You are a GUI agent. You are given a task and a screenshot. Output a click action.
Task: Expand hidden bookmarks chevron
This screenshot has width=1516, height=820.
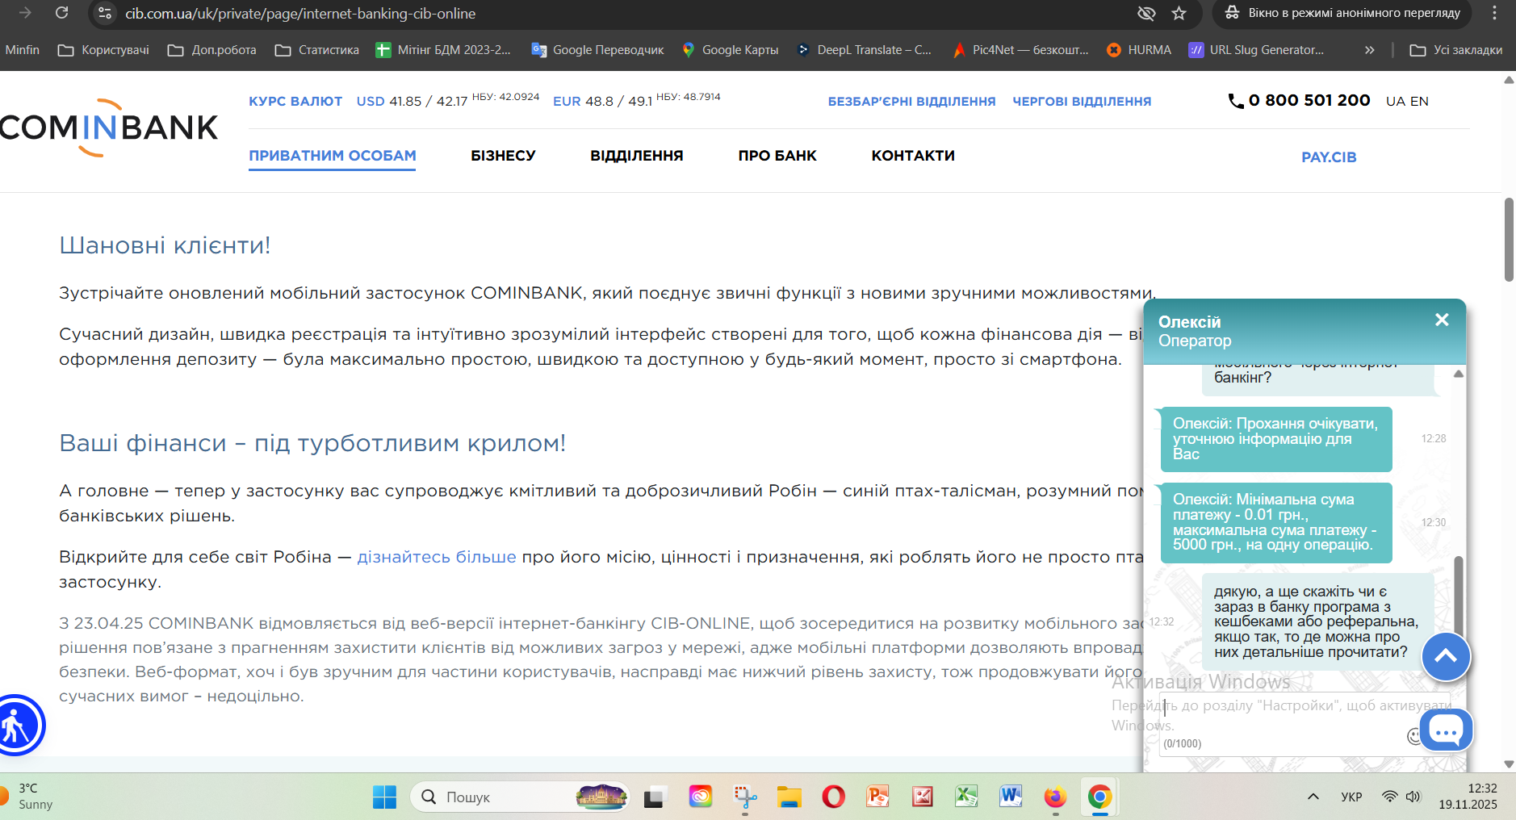click(1369, 50)
